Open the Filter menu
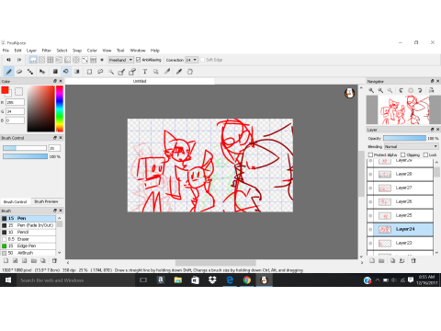441x331 pixels. tap(46, 51)
